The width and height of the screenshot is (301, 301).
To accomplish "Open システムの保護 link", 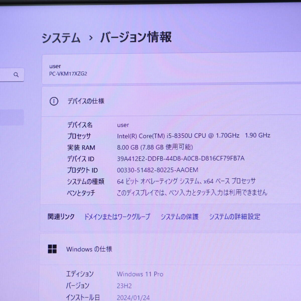I will 179,216.
